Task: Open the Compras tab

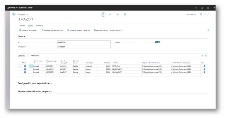Action: coord(40,26)
